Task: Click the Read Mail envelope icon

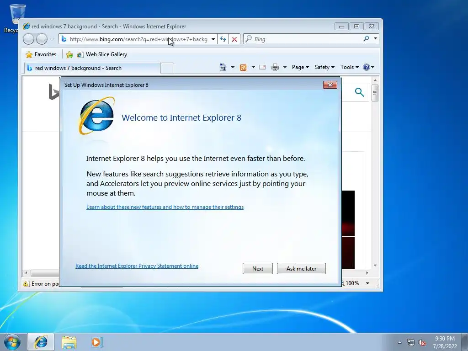Action: click(262, 67)
